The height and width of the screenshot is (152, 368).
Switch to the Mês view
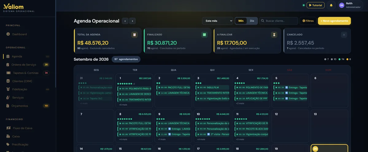pos(241,21)
